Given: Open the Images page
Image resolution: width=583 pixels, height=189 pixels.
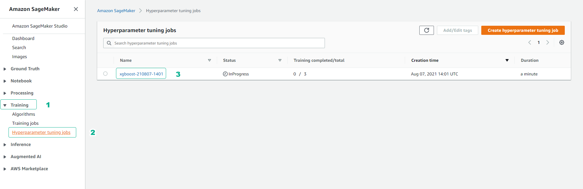Looking at the screenshot, I should pos(19,57).
